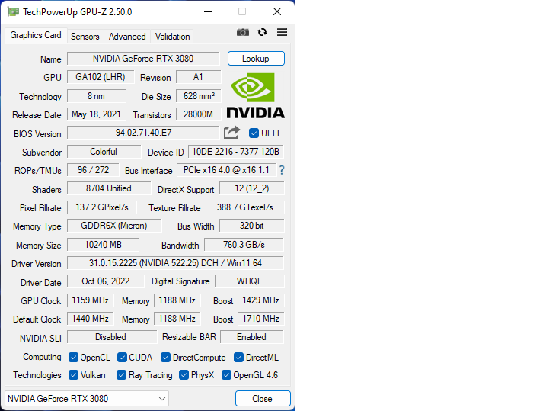Open the hamburger menu icon
The height and width of the screenshot is (411, 546).
click(x=282, y=33)
